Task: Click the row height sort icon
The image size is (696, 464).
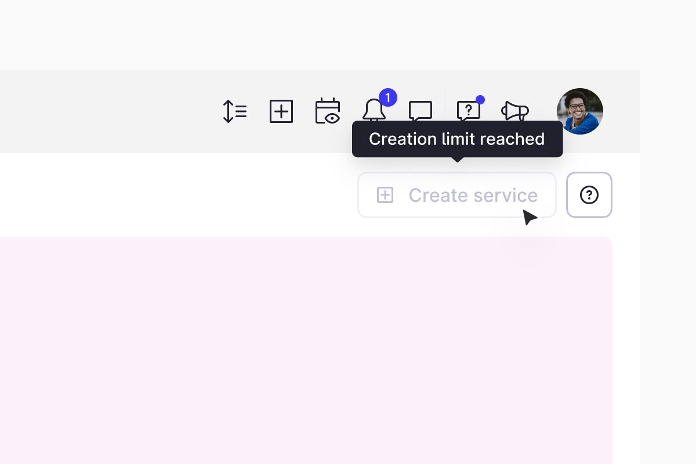Action: (234, 111)
